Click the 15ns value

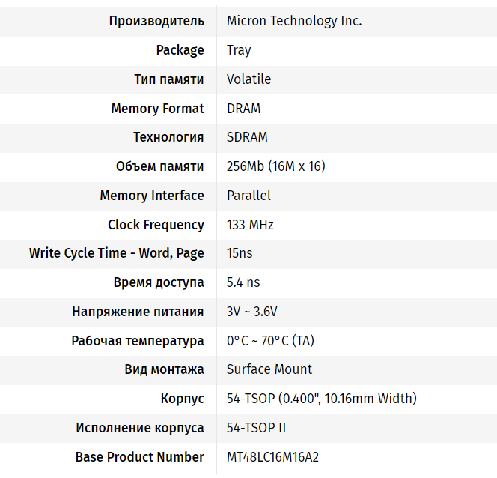pyautogui.click(x=240, y=253)
